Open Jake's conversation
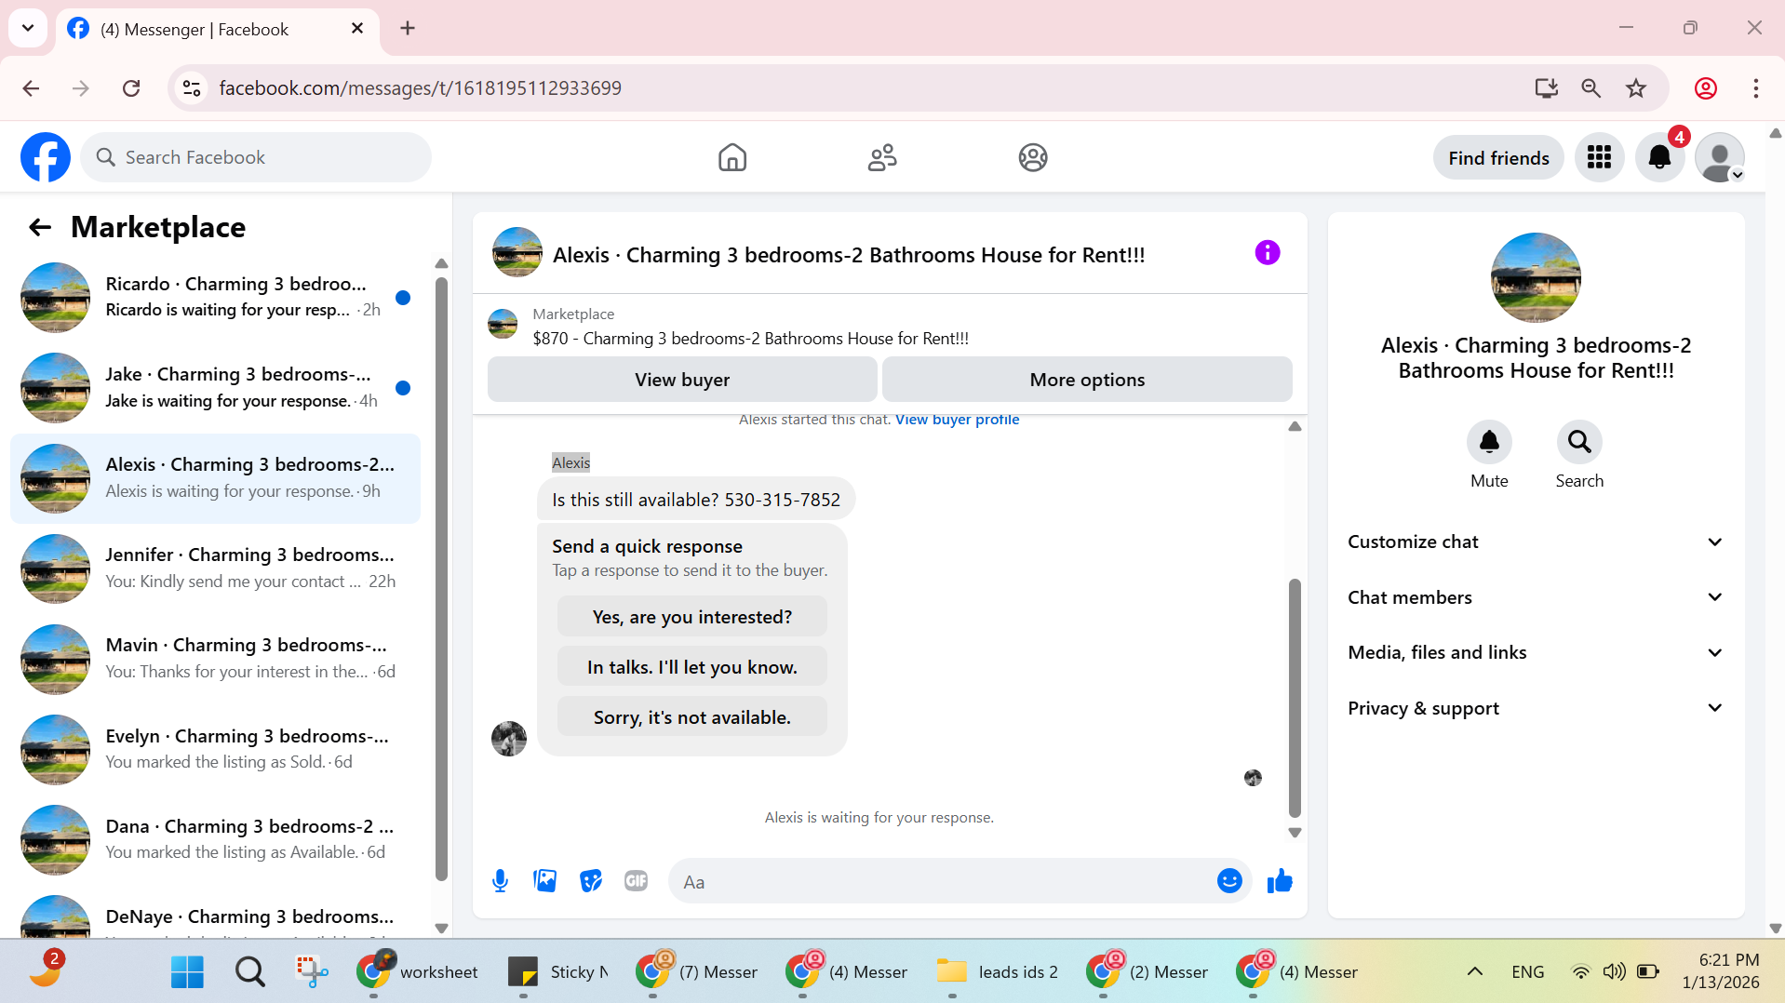Viewport: 1785px width, 1003px height. [216, 388]
